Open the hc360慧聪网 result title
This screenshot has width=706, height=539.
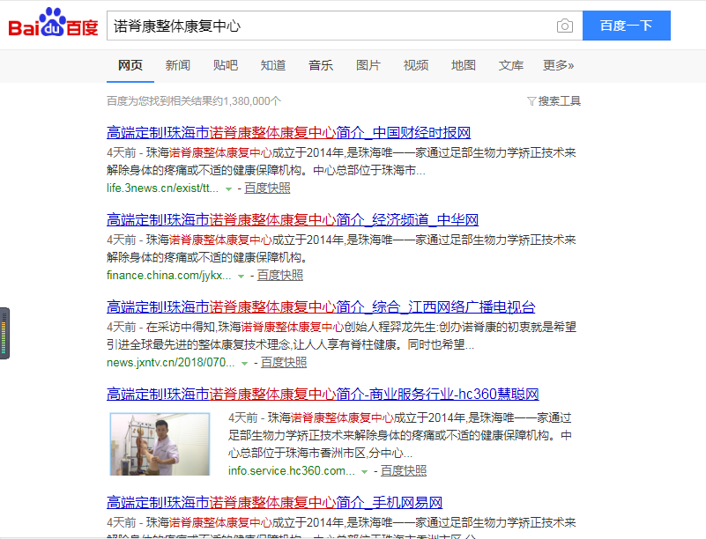coord(323,395)
